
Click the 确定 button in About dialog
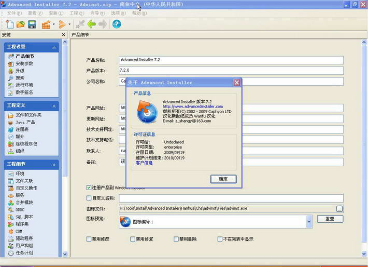pyautogui.click(x=223, y=179)
